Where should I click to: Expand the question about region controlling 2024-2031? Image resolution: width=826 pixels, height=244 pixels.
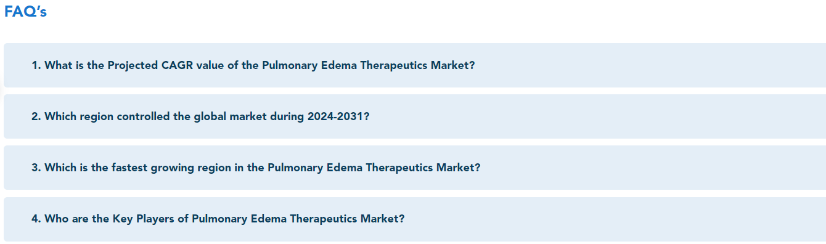click(x=414, y=116)
